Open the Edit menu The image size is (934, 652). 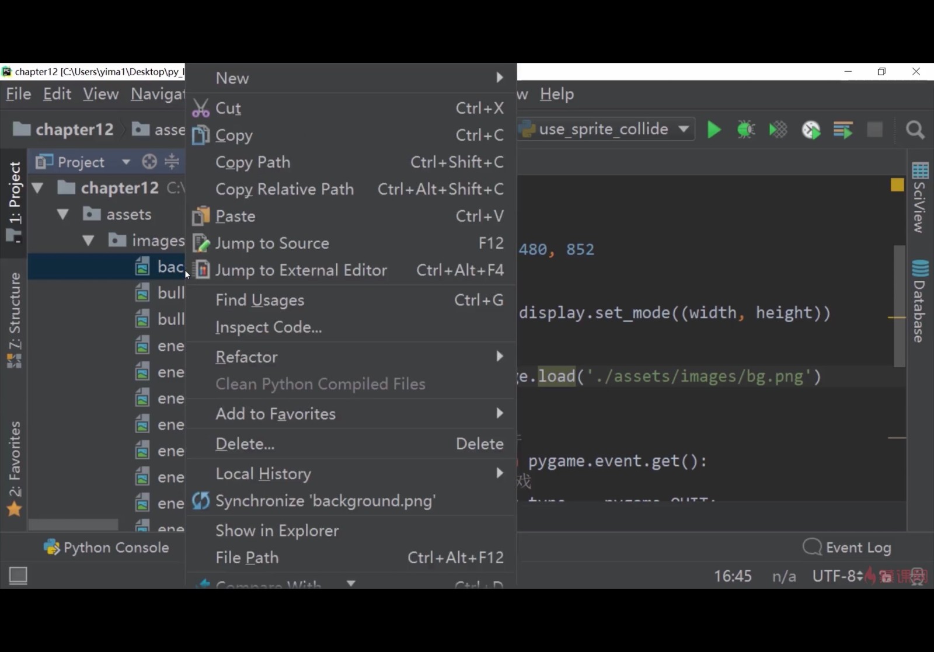pos(57,94)
